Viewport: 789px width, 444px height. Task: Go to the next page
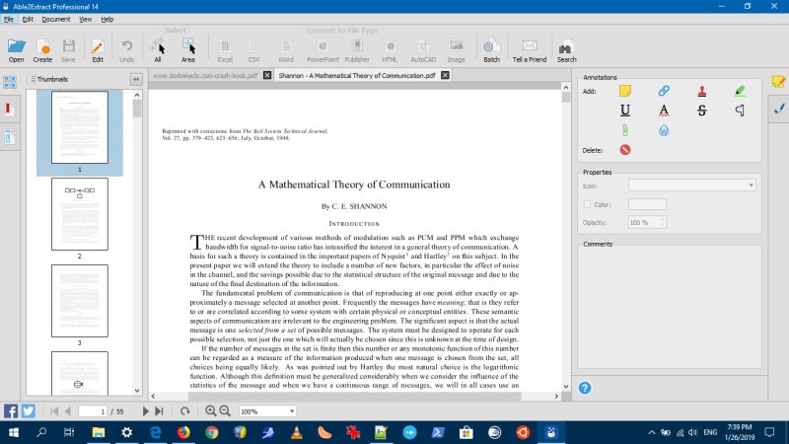[x=145, y=411]
